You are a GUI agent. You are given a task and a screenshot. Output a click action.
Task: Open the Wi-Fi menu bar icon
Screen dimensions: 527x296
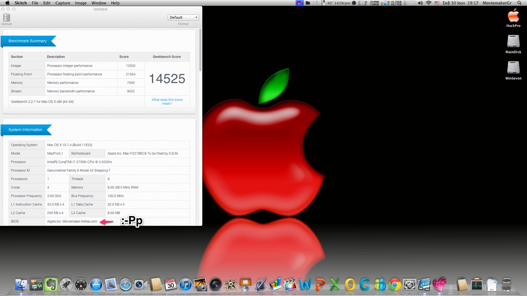point(429,3)
